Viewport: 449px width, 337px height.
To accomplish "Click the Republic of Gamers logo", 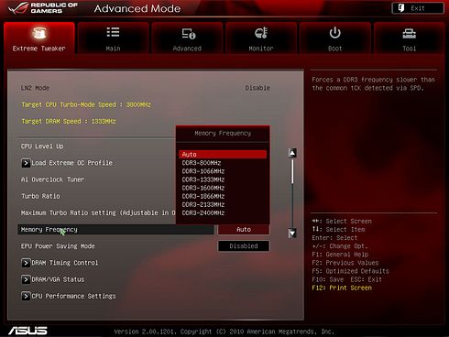I will click(x=43, y=8).
